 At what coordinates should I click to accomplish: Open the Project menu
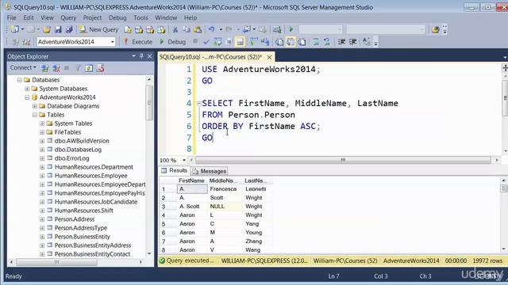[x=92, y=17]
